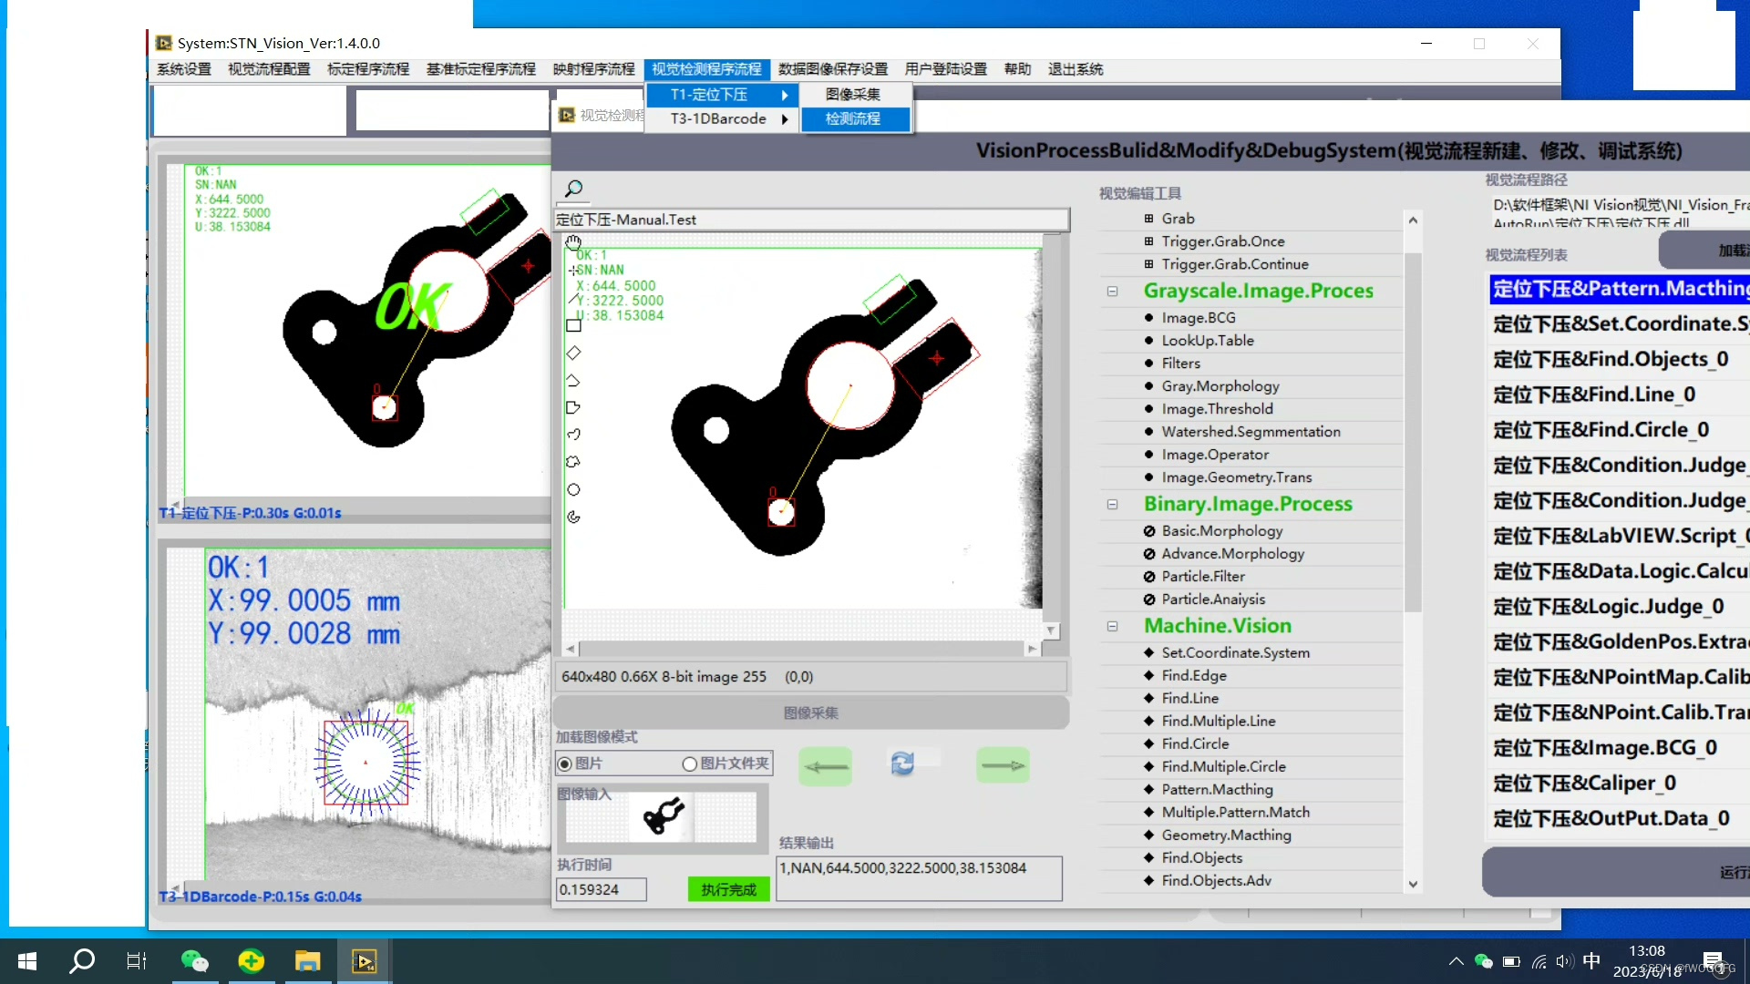
Task: Select the Pattern.Macthing tool in tool list
Action: (x=1218, y=790)
